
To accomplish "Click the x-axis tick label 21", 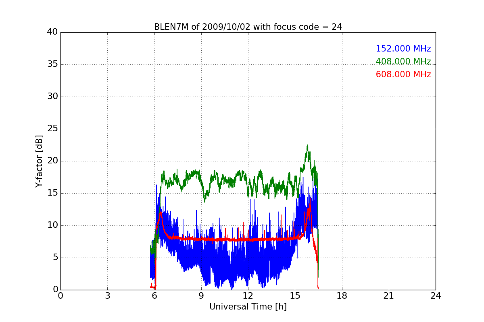I will (388, 295).
